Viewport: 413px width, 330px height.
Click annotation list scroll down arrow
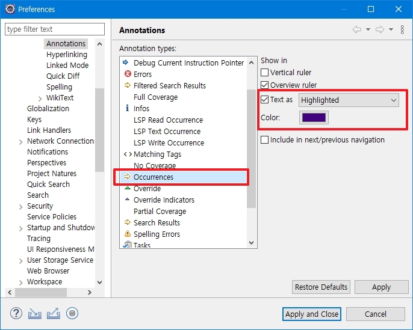point(251,243)
